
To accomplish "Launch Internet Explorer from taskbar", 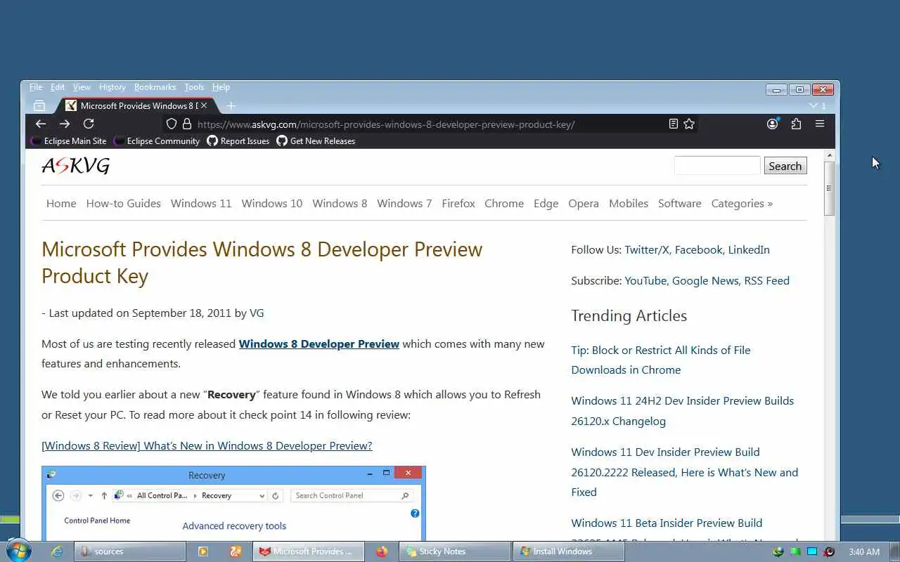I will point(57,551).
